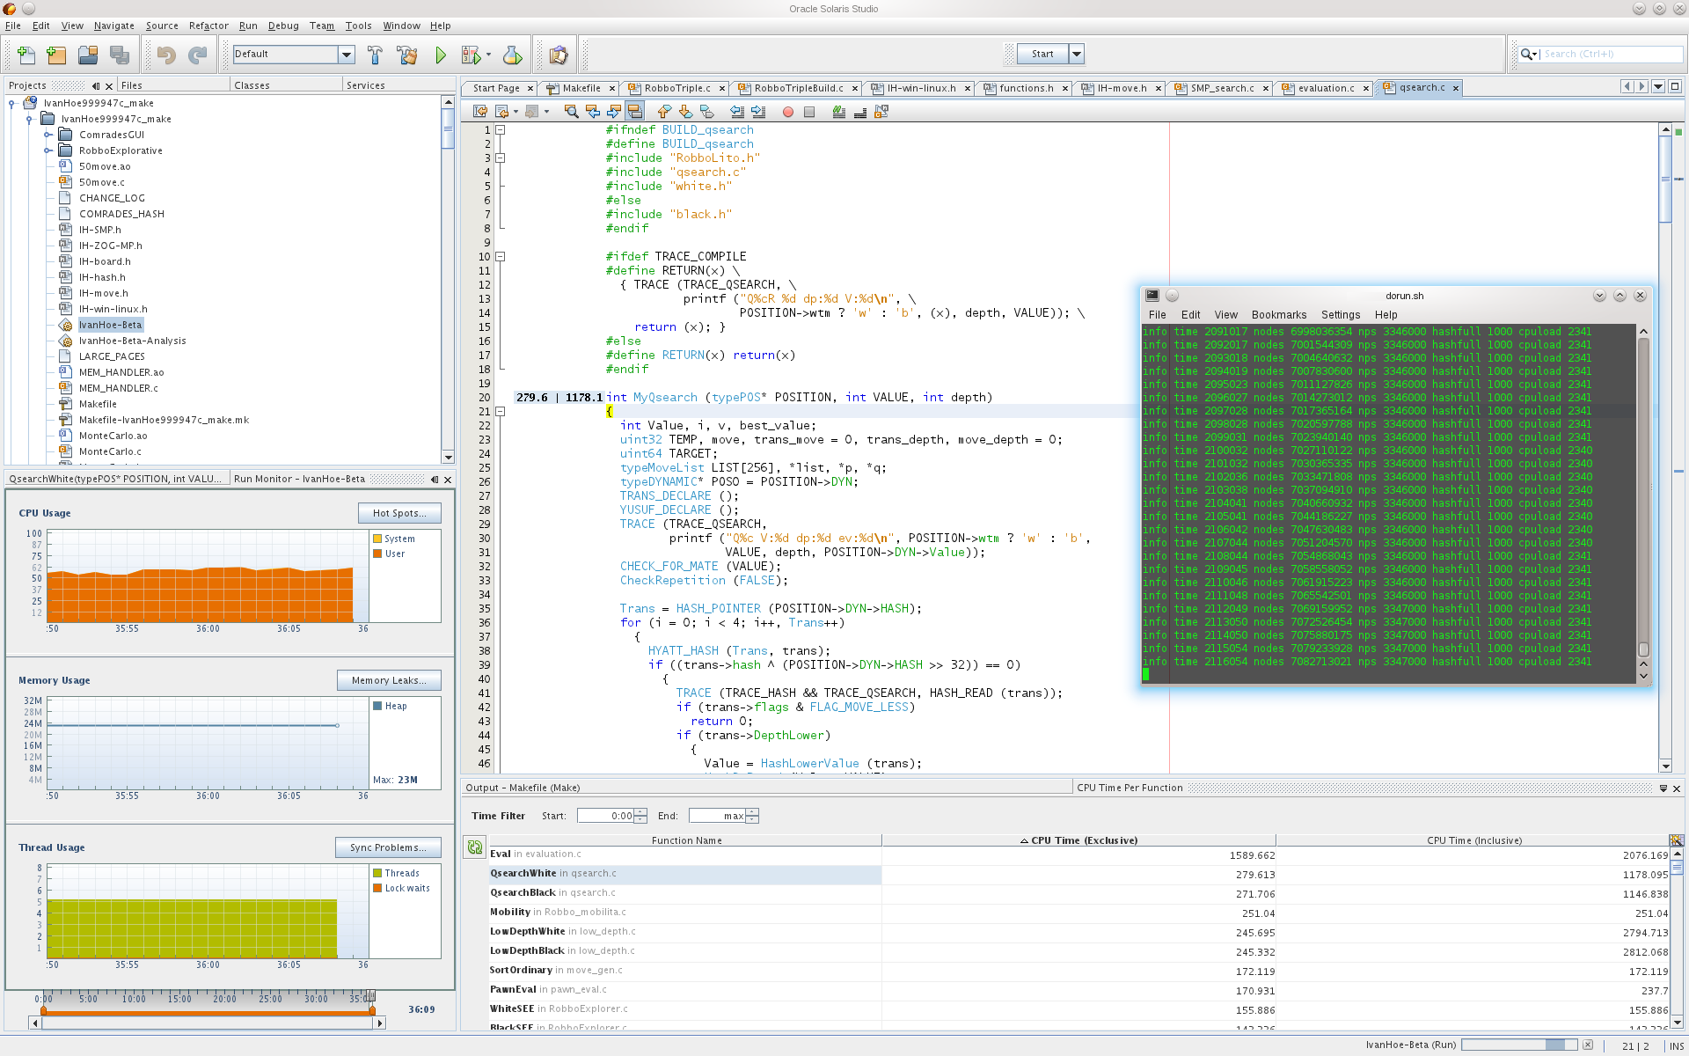Collapse the top IvanHoe999947c_make project node
Viewport: 1689px width, 1056px height.
(x=12, y=103)
